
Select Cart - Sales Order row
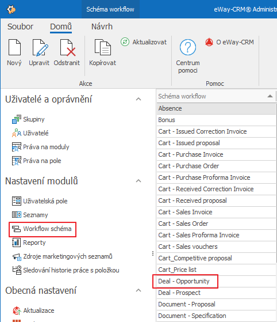216,223
